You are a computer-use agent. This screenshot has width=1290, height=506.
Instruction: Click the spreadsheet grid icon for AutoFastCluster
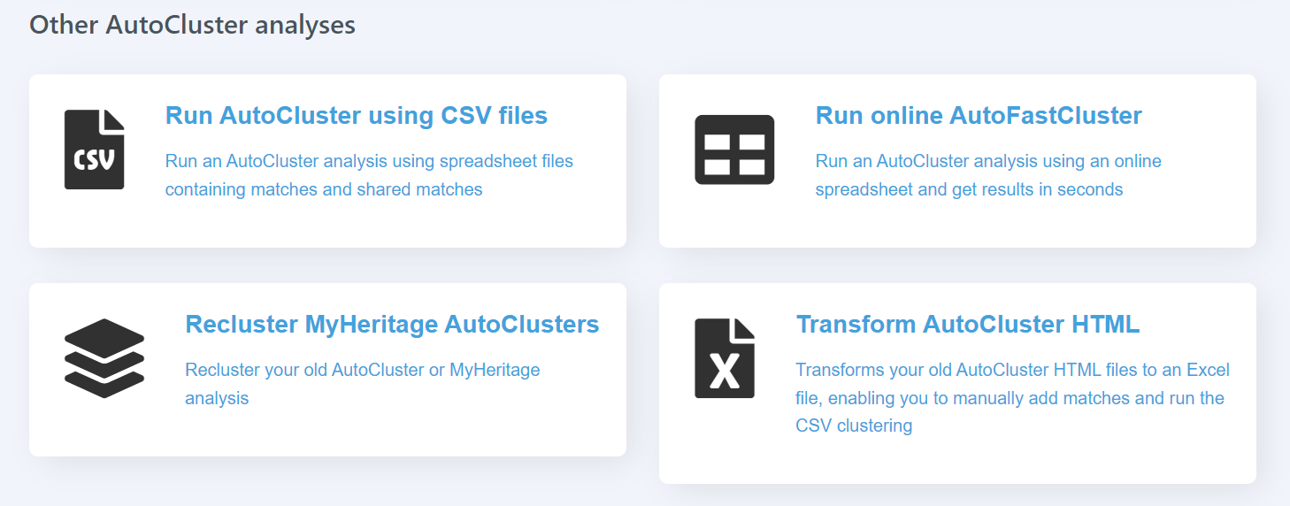coord(734,149)
